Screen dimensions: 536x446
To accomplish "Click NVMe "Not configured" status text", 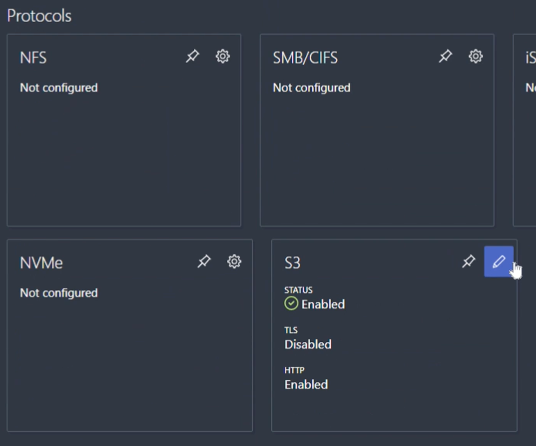I will click(59, 293).
